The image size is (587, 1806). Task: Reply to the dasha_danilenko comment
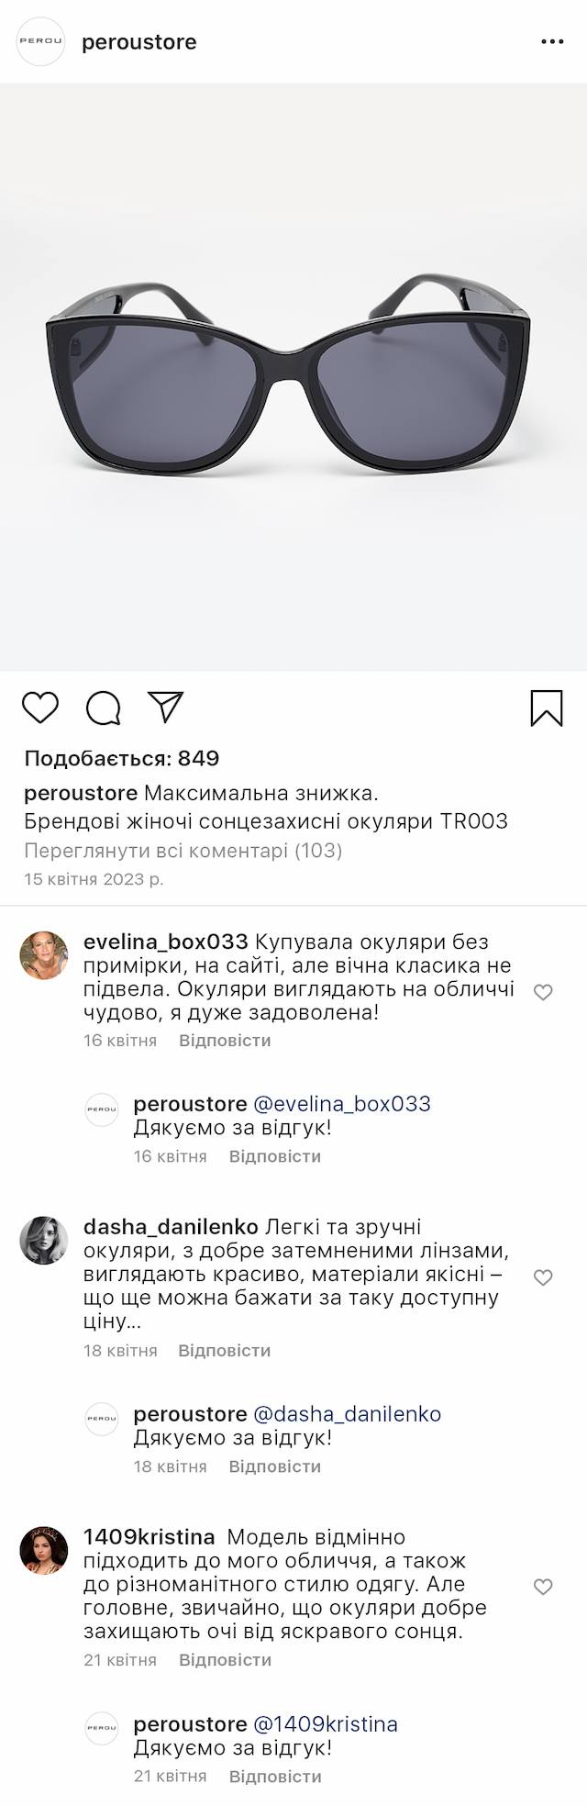[225, 1351]
